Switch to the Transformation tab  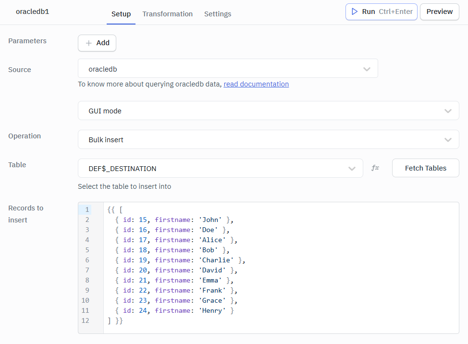coord(167,14)
